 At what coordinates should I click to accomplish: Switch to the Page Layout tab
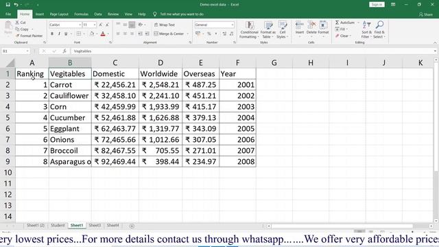59,14
